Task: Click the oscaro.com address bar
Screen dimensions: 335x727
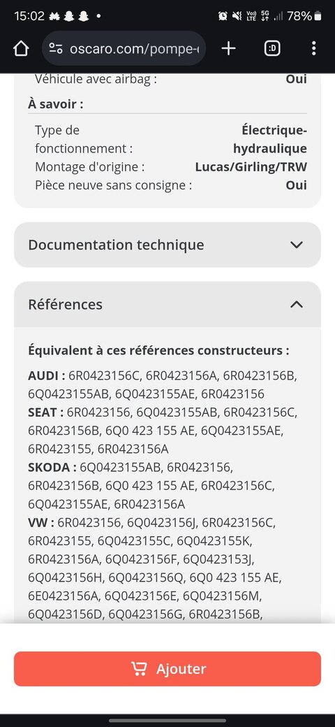Action: click(124, 48)
